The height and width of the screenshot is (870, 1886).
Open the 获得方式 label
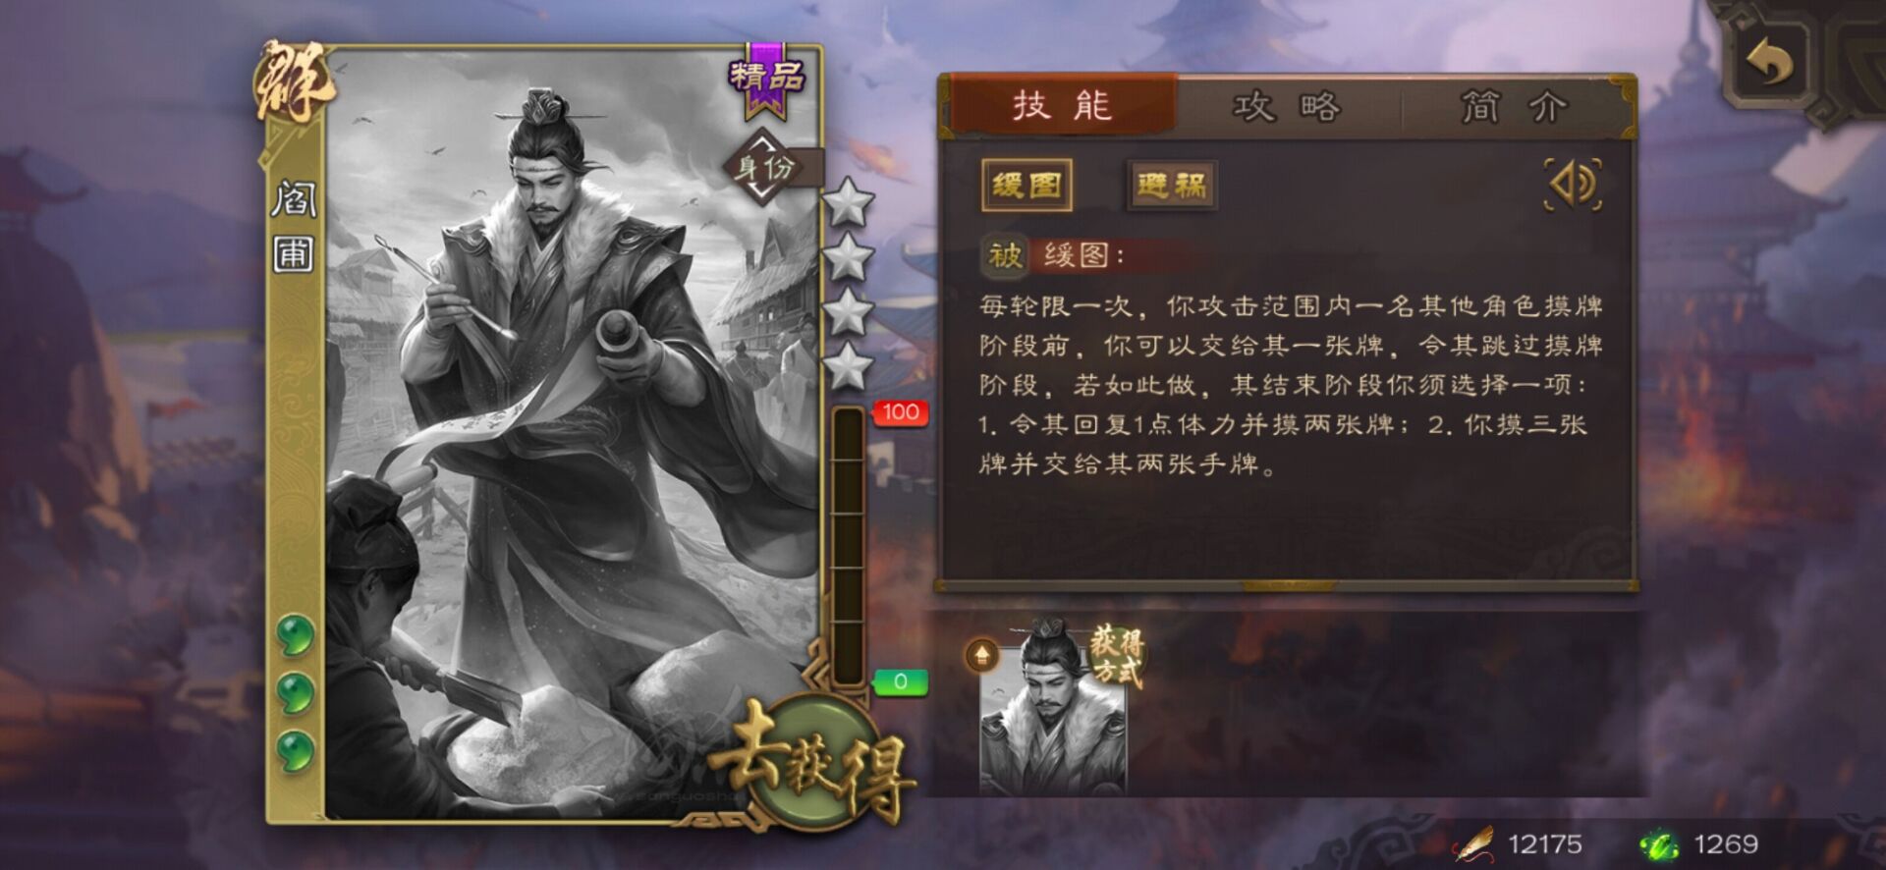point(1117,657)
